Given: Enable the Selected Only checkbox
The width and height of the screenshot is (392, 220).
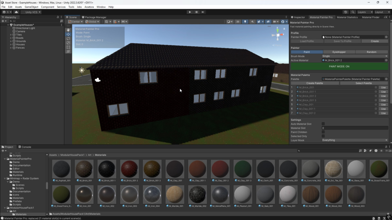Looking at the screenshot, I should tap(323, 136).
